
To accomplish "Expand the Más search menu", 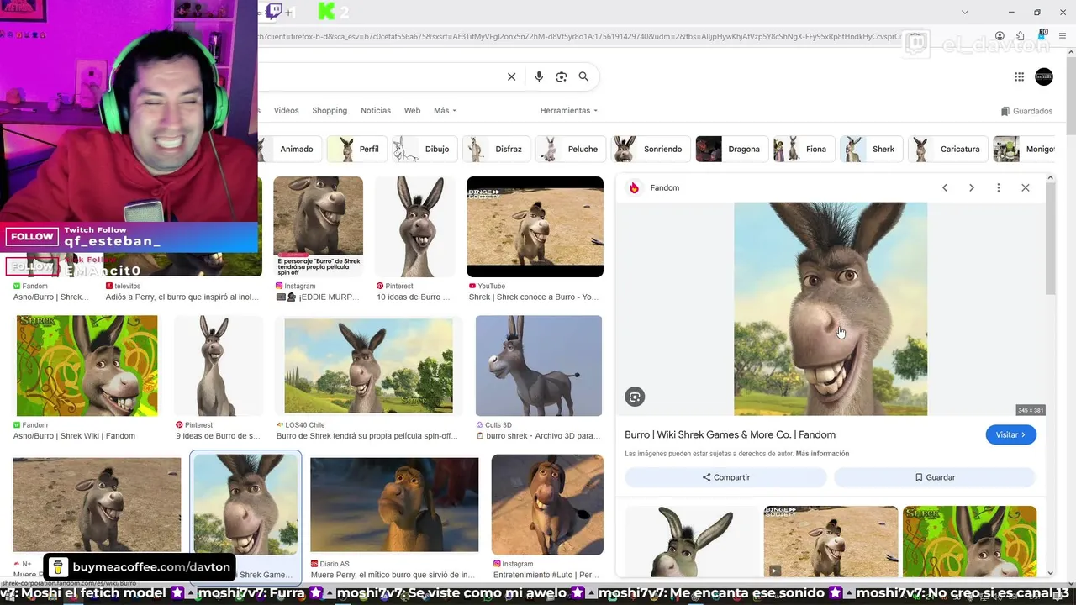I will tap(445, 111).
